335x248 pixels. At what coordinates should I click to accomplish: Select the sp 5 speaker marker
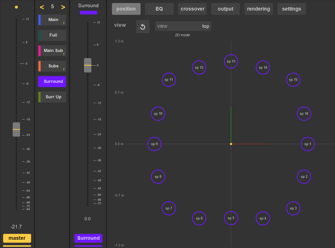[231, 218]
